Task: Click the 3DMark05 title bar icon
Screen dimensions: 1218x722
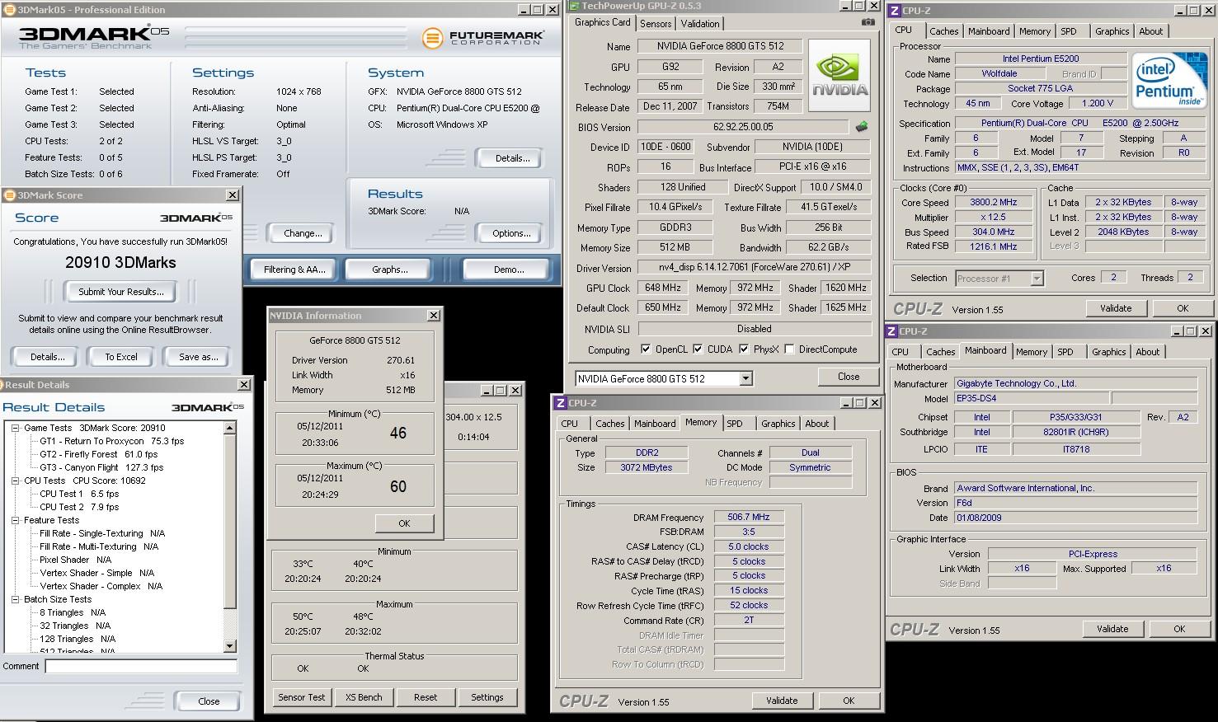Action: tap(9, 10)
